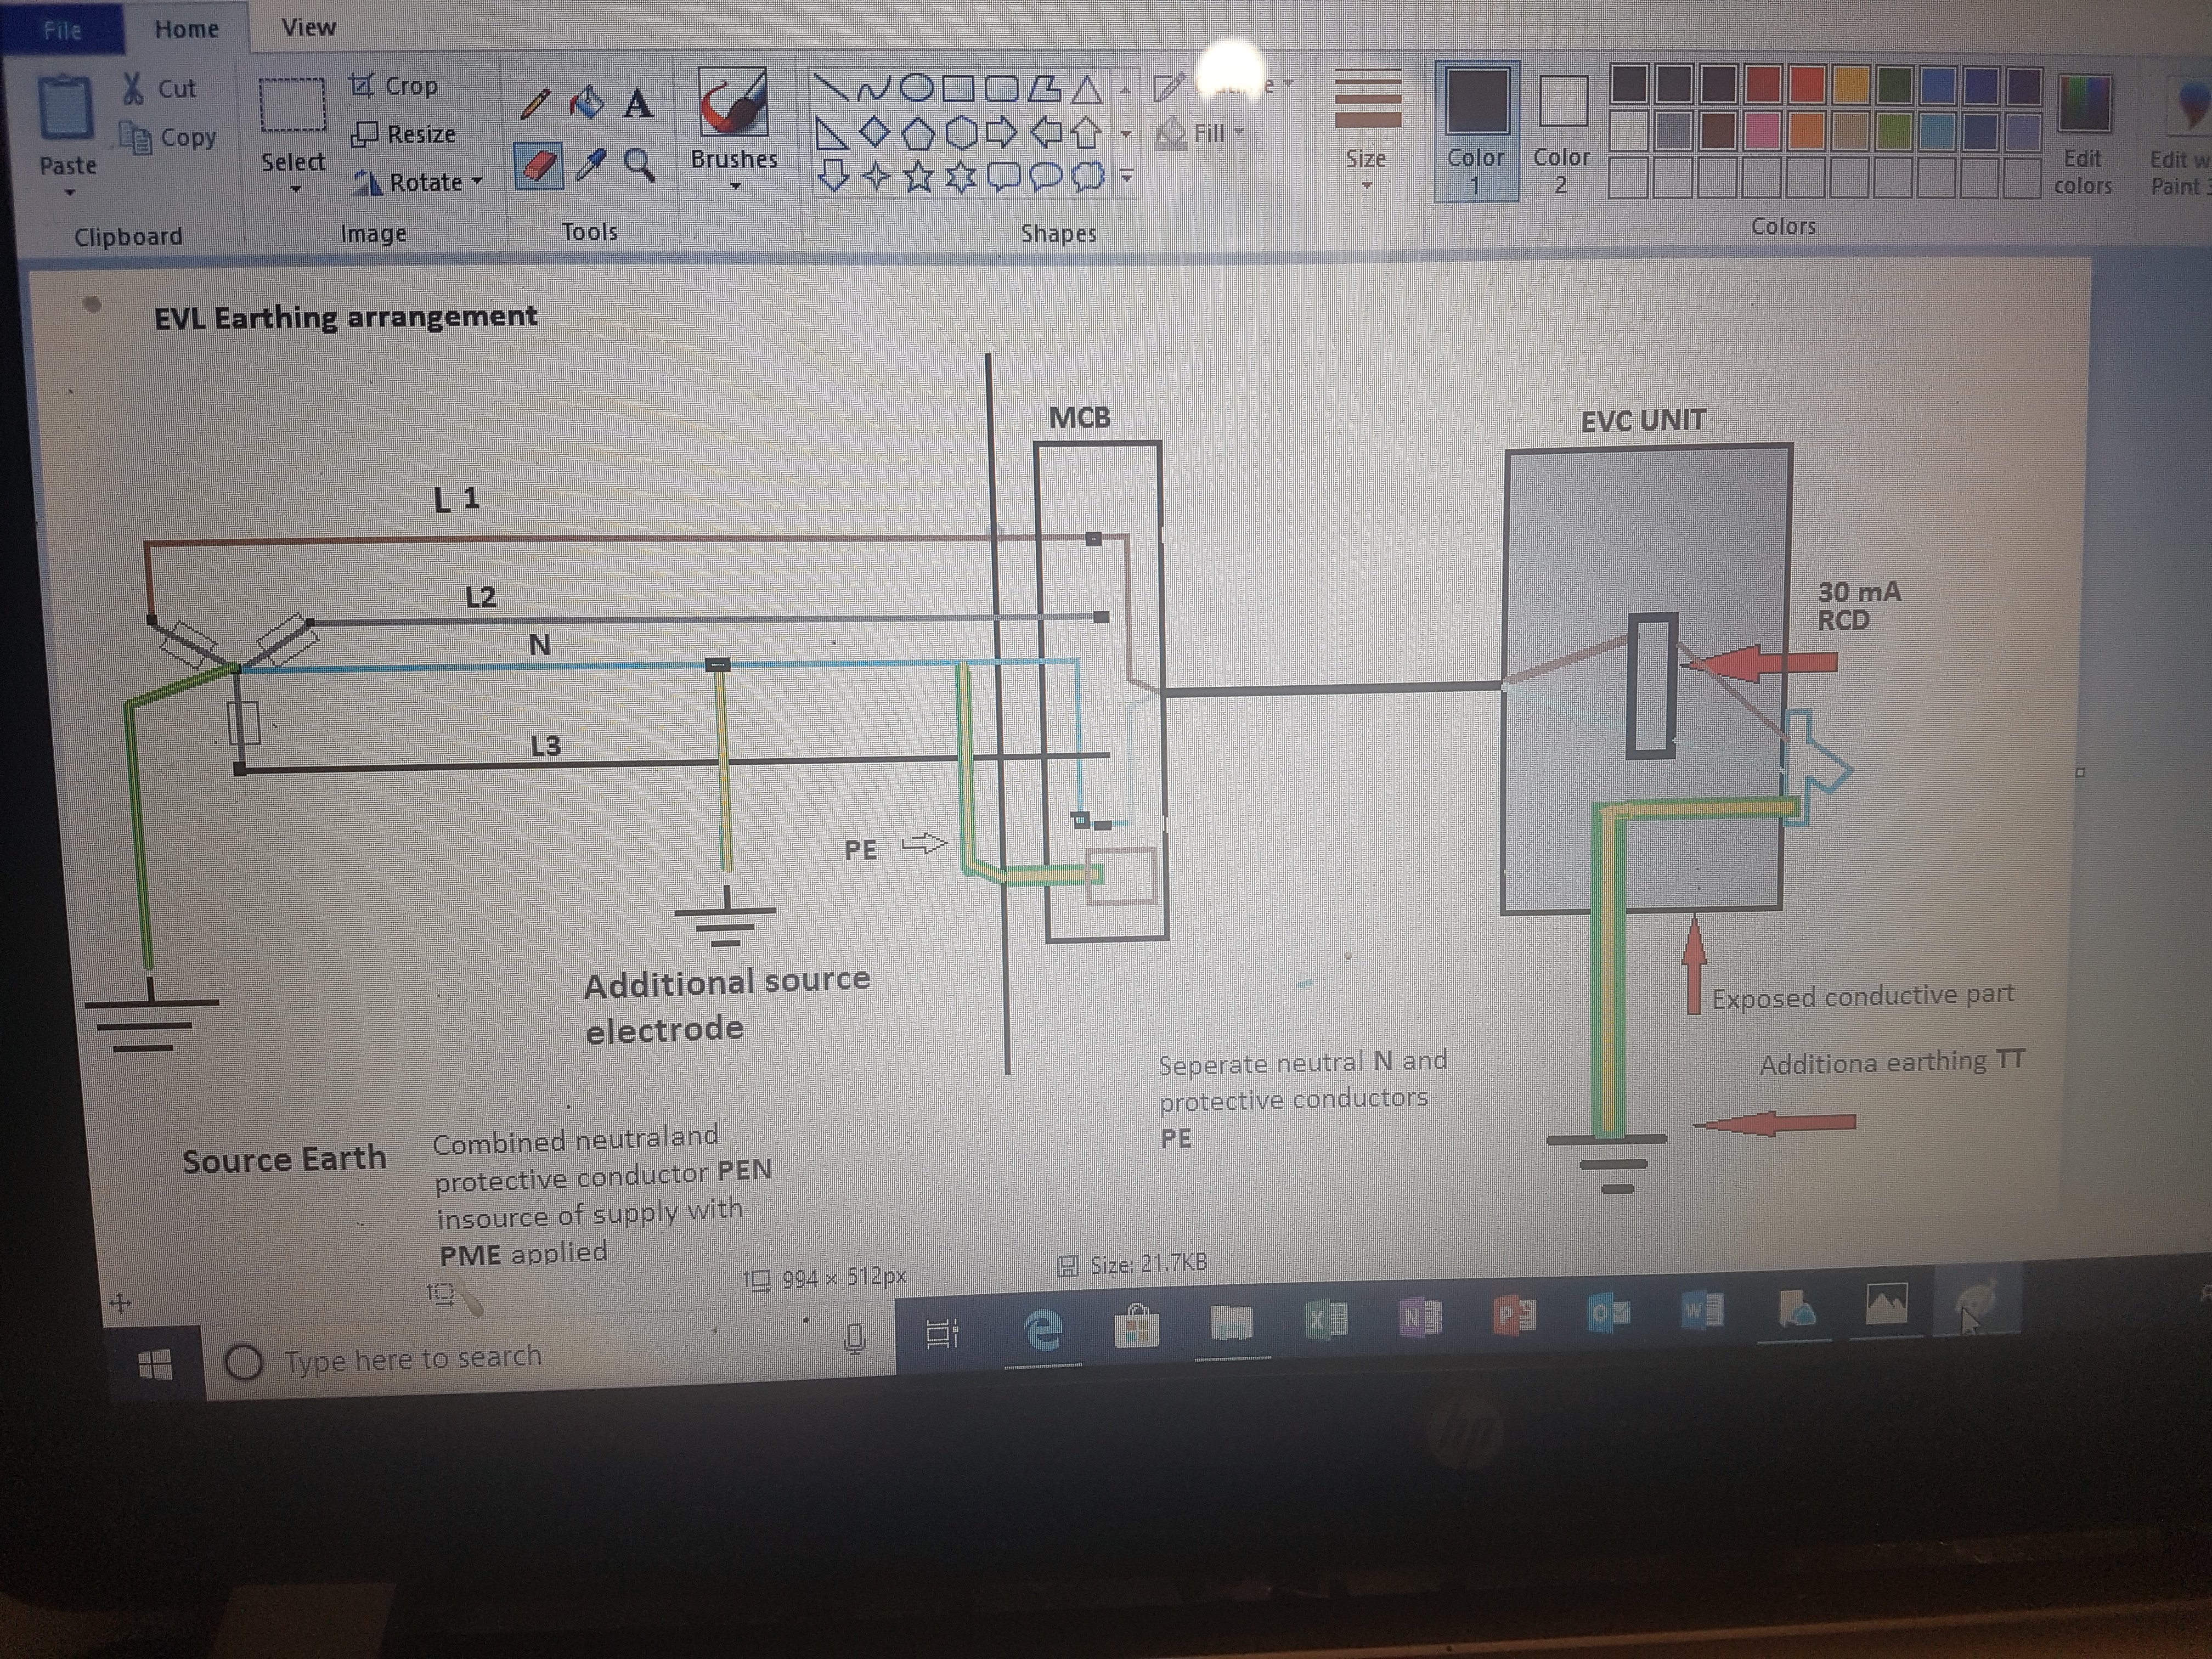The height and width of the screenshot is (1659, 2212).
Task: Open the File menu
Action: (x=62, y=30)
